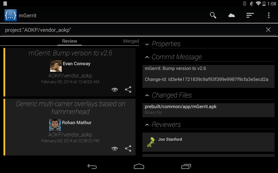Tap the muted sound status icon
Image resolution: width=278 pixels, height=173 pixels.
pyautogui.click(x=251, y=3)
